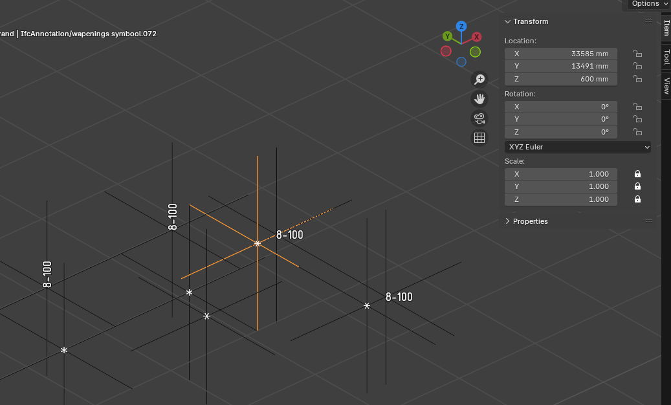Click the Scale Y field

(560, 186)
